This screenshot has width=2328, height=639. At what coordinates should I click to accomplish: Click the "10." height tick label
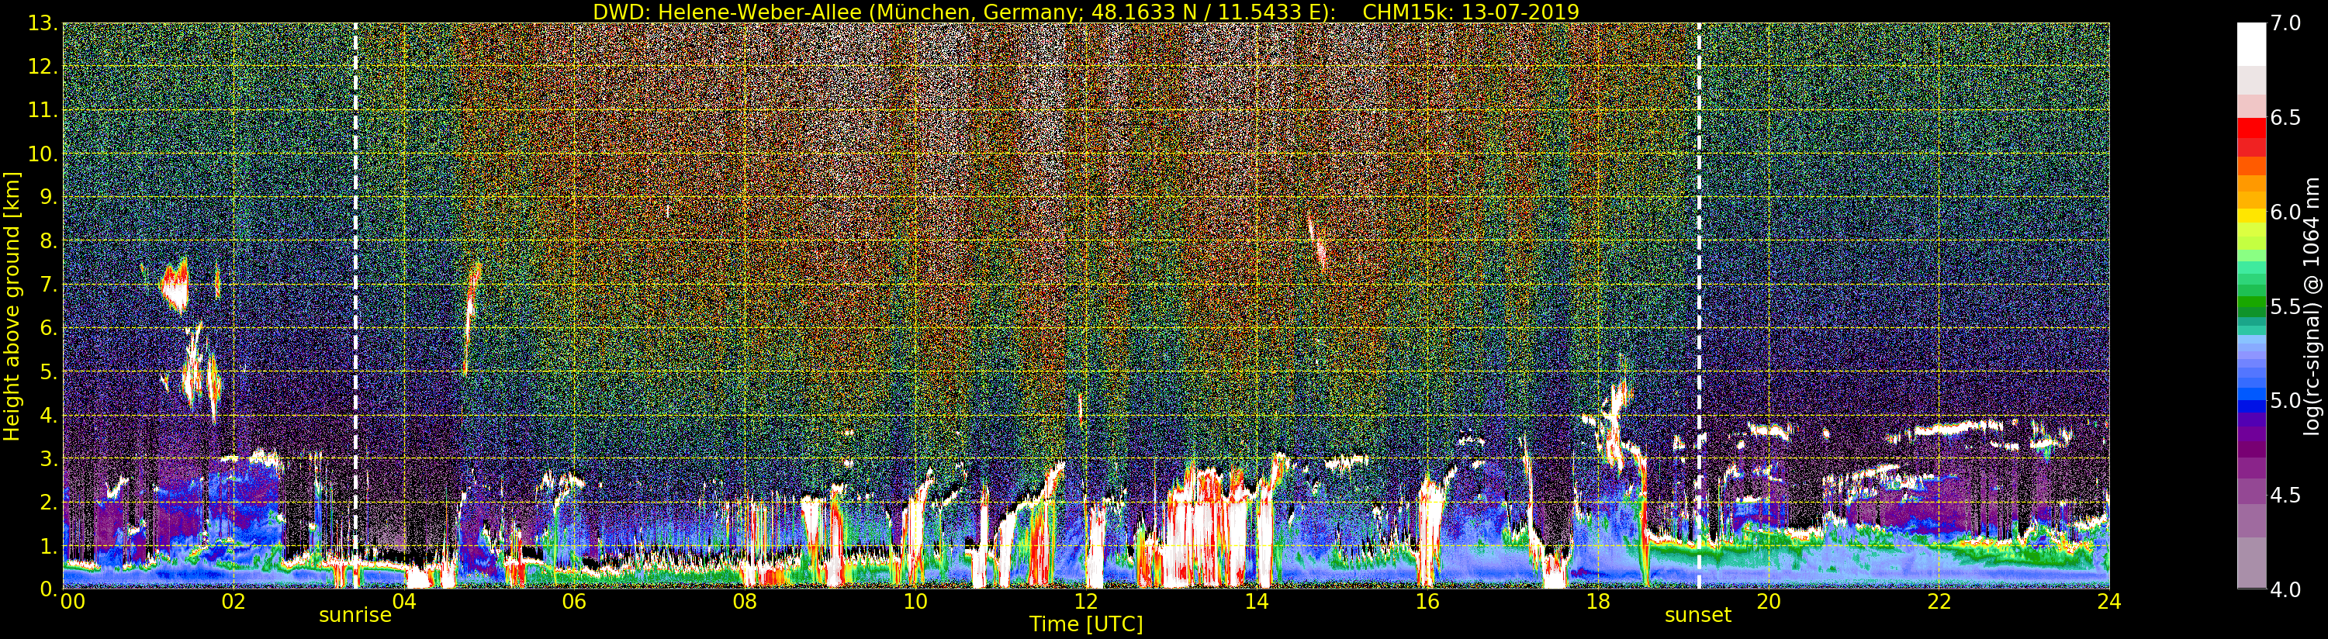click(x=42, y=154)
